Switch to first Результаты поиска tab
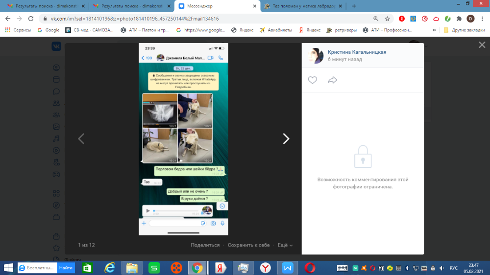The height and width of the screenshot is (275, 490). tap(46, 6)
